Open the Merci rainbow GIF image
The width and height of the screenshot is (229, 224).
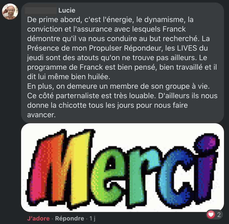pyautogui.click(x=122, y=167)
